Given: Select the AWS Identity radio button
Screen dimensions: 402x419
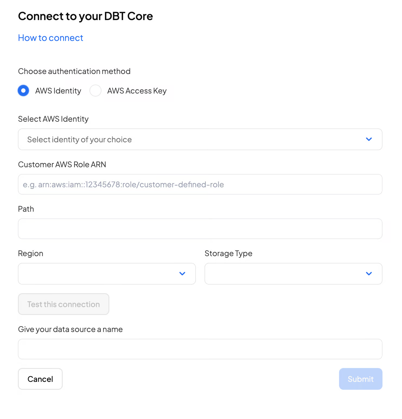Looking at the screenshot, I should (x=23, y=91).
